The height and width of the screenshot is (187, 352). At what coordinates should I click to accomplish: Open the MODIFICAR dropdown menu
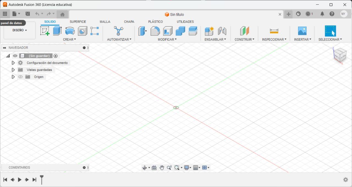167,40
